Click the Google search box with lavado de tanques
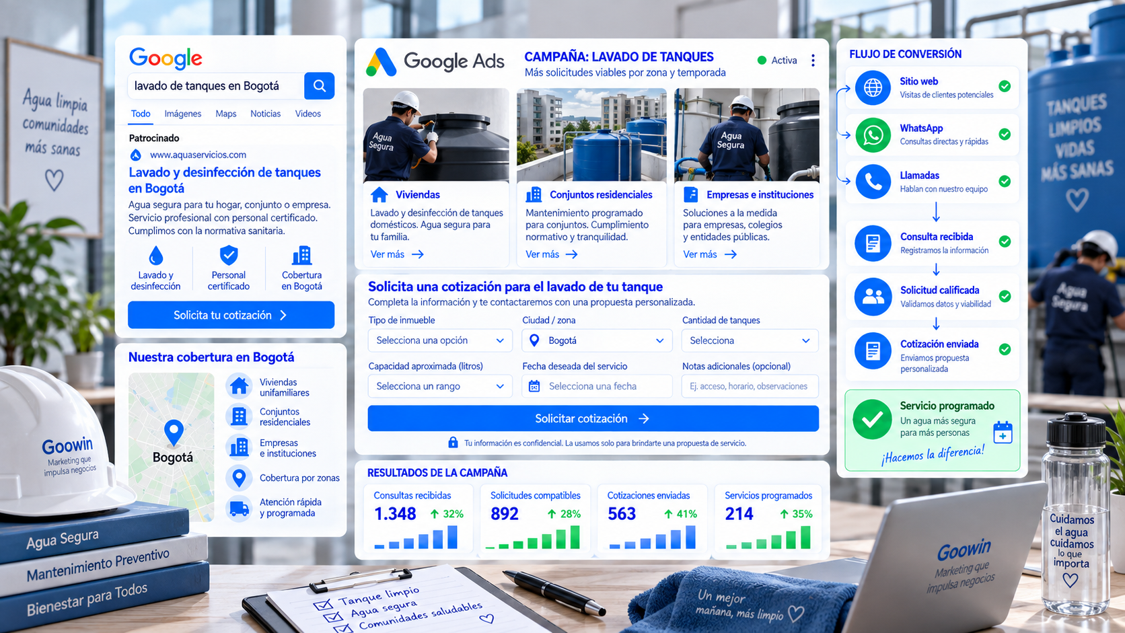The image size is (1125, 633). (215, 86)
